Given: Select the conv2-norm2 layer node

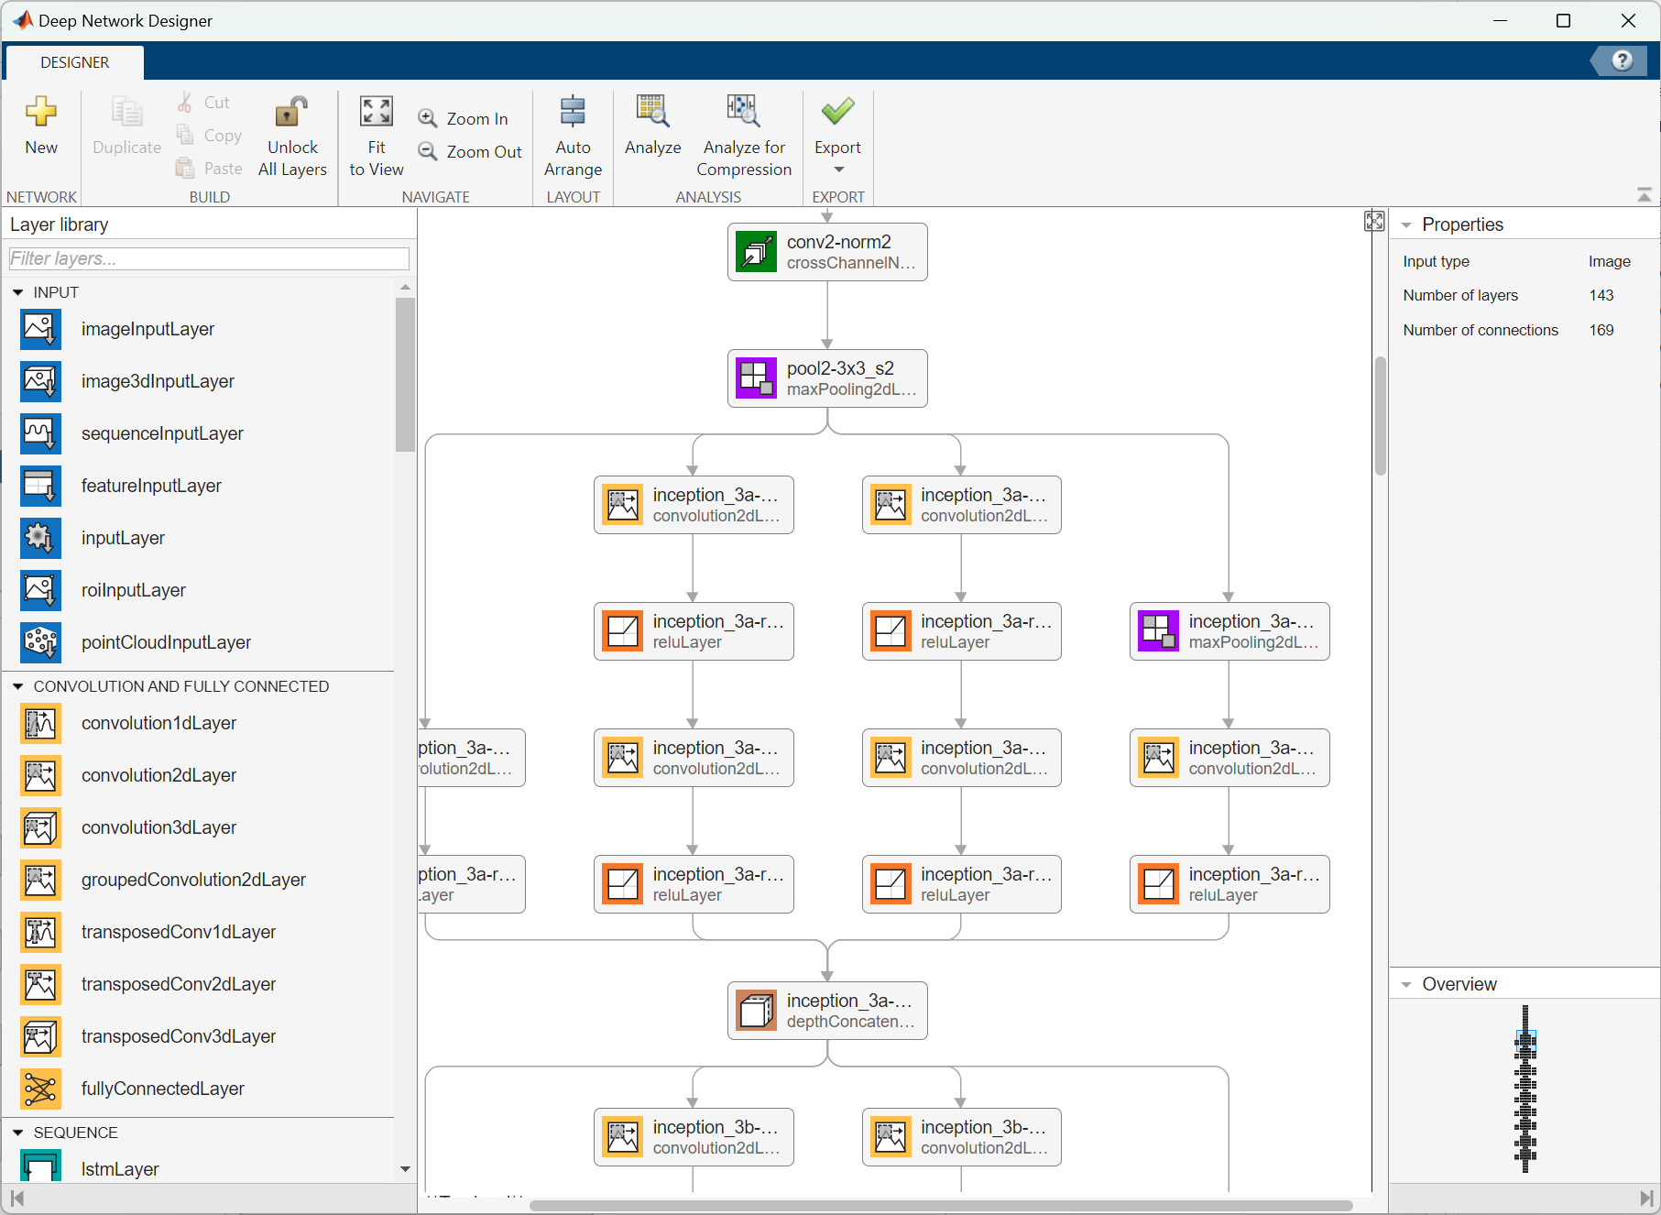Looking at the screenshot, I should click(x=827, y=252).
